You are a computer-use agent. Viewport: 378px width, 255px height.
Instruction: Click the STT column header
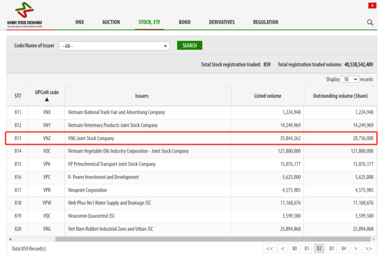[18, 96]
